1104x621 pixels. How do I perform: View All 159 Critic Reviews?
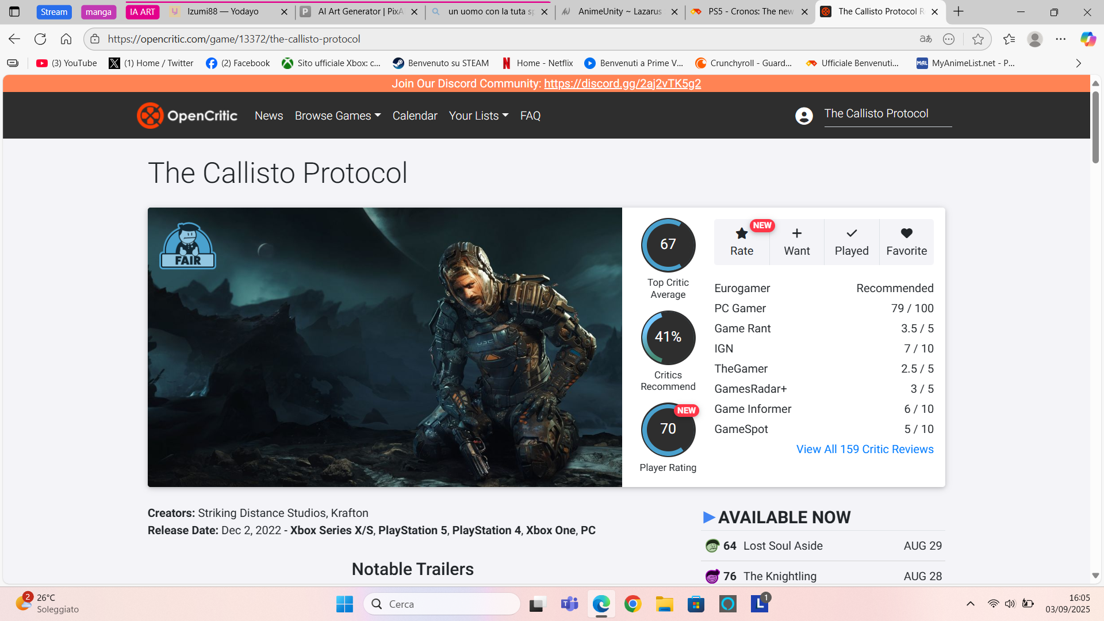click(865, 449)
